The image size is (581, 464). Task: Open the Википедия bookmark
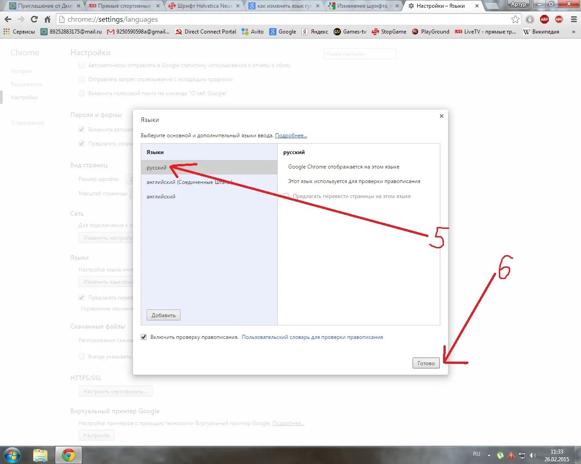541,32
